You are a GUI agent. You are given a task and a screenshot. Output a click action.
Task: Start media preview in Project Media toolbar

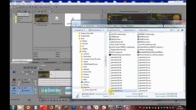coord(39,12)
